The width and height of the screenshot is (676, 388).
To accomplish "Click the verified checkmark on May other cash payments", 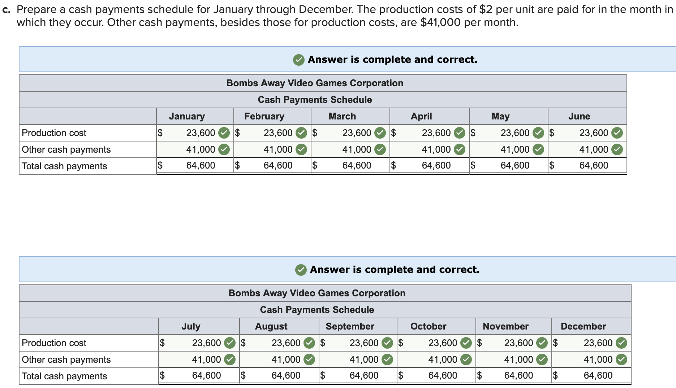I will point(538,149).
